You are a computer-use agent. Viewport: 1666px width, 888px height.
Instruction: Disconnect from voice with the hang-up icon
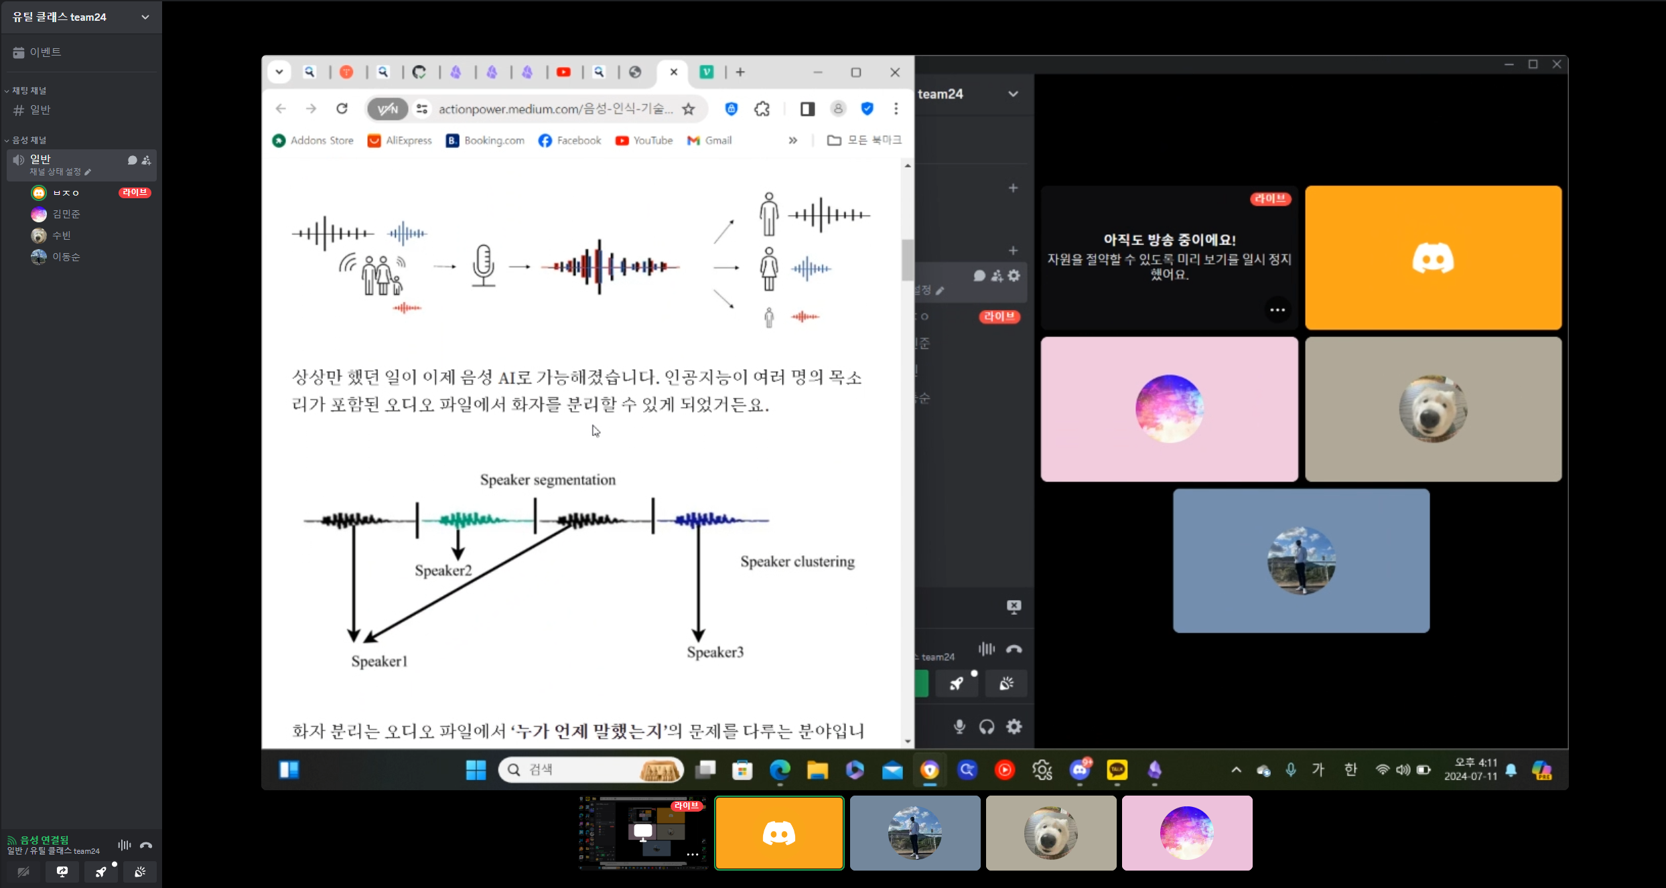(146, 845)
